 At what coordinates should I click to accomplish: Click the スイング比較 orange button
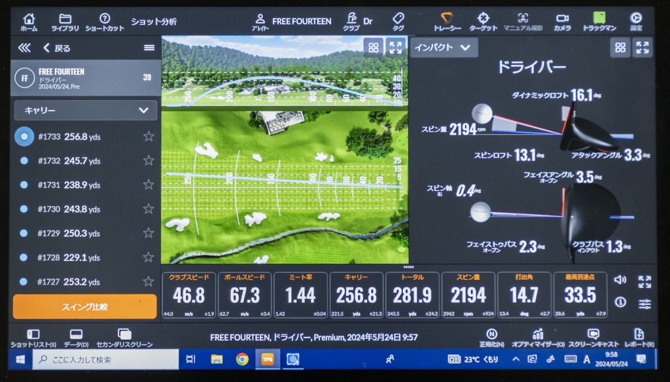[84, 306]
